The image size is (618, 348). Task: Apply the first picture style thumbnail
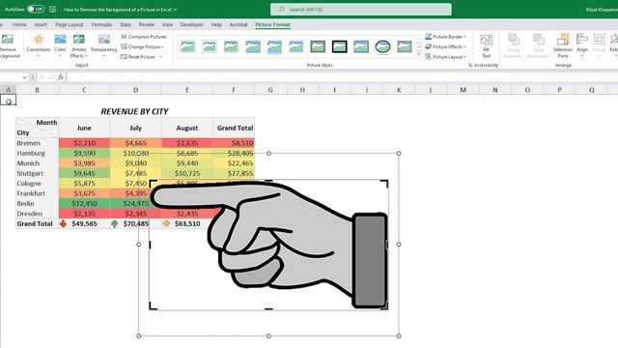(187, 46)
